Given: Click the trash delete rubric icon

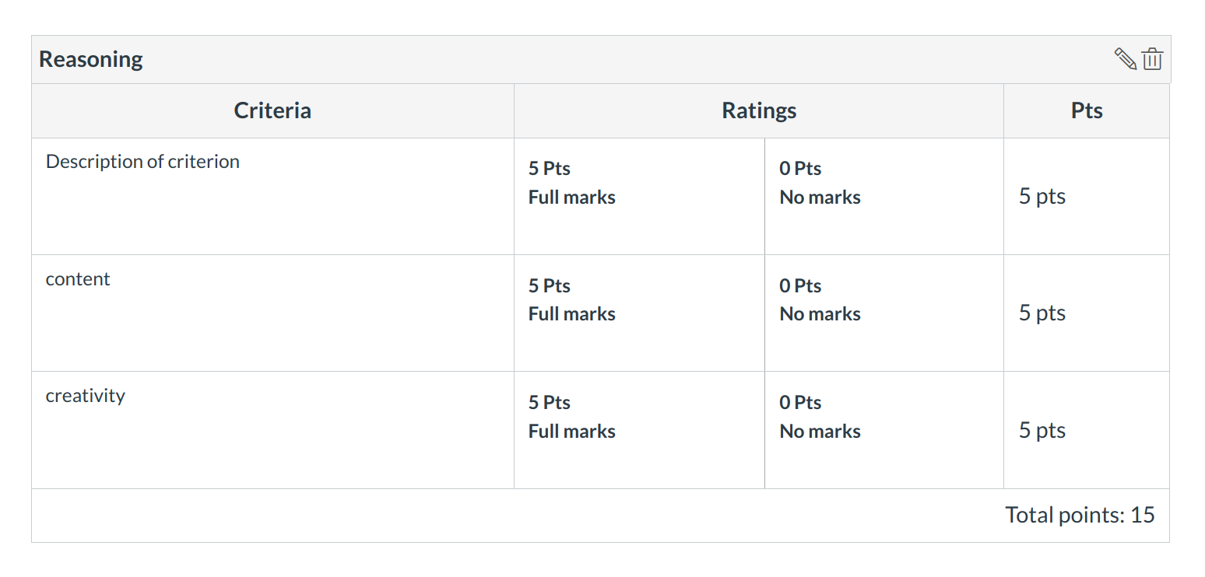Looking at the screenshot, I should click(1152, 59).
